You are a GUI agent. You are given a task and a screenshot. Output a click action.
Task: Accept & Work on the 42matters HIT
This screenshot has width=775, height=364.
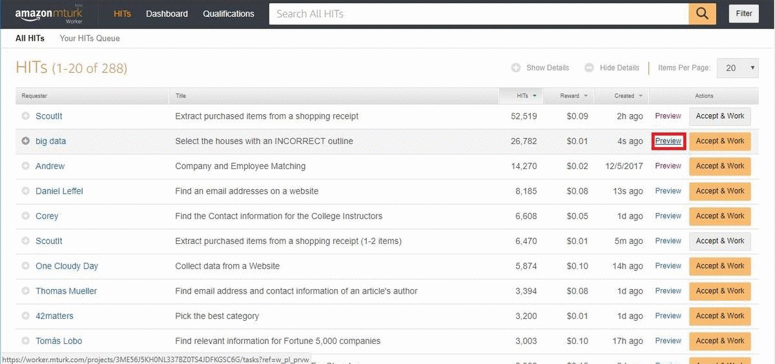(x=720, y=316)
